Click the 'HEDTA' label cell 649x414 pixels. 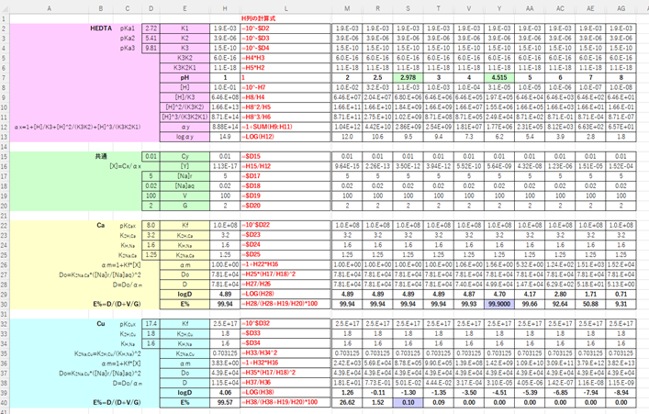click(x=101, y=28)
